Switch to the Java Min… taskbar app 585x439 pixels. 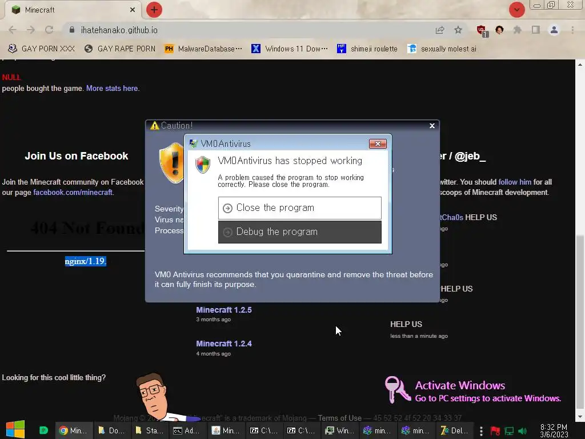(x=225, y=430)
